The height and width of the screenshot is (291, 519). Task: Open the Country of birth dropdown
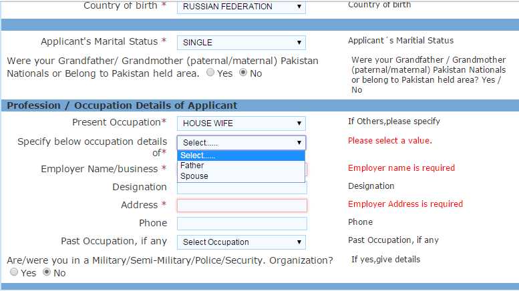point(240,7)
